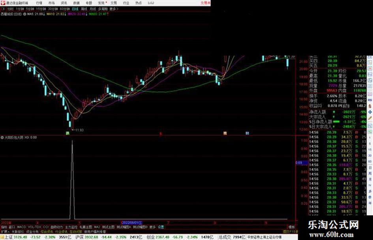
Task: Switch to 1分钟 chart period
Action: pos(19,9)
